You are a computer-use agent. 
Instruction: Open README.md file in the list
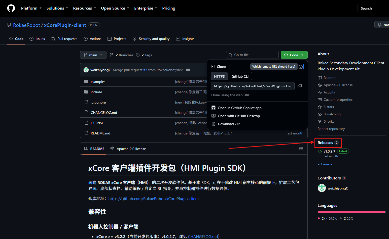[x=100, y=133]
